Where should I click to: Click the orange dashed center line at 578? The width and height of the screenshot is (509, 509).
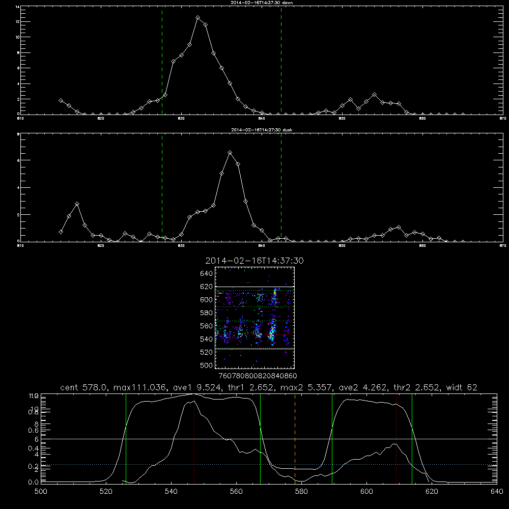295,438
